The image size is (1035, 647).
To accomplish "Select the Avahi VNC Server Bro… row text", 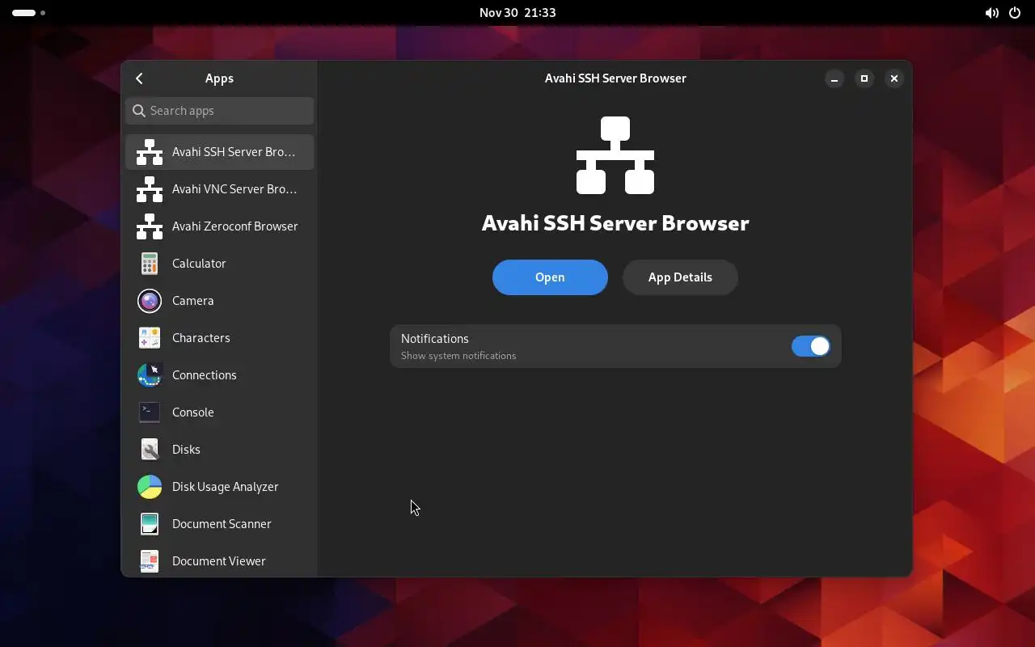I will click(x=234, y=189).
